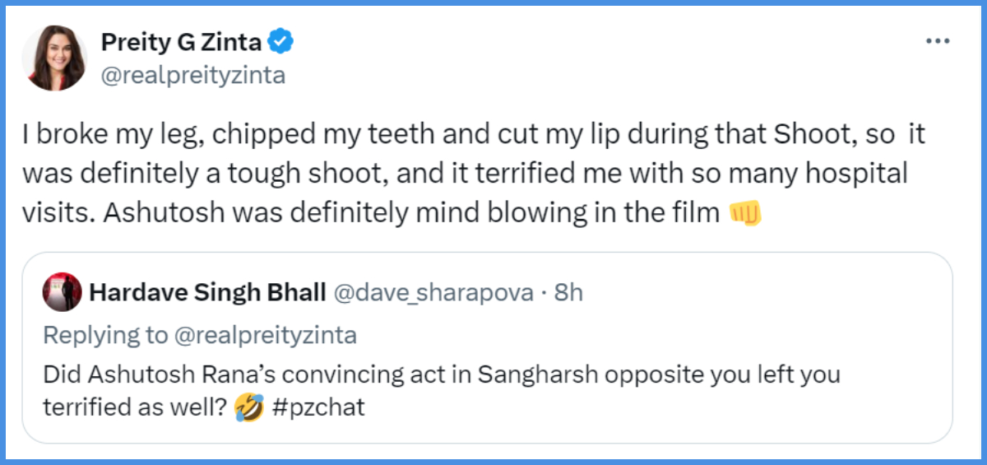Open the #pzchat hashtag
The width and height of the screenshot is (987, 465).
(317, 408)
